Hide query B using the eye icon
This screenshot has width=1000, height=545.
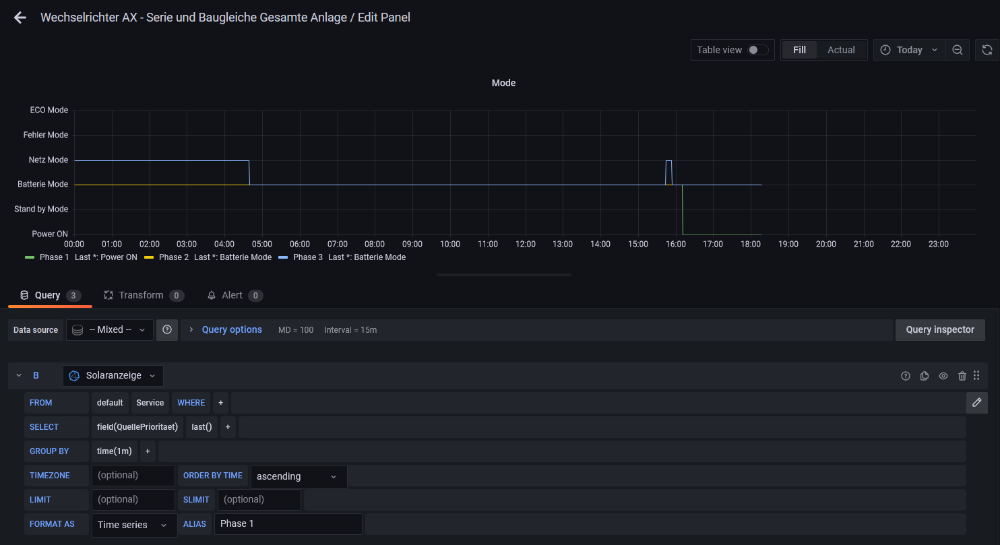pos(943,376)
